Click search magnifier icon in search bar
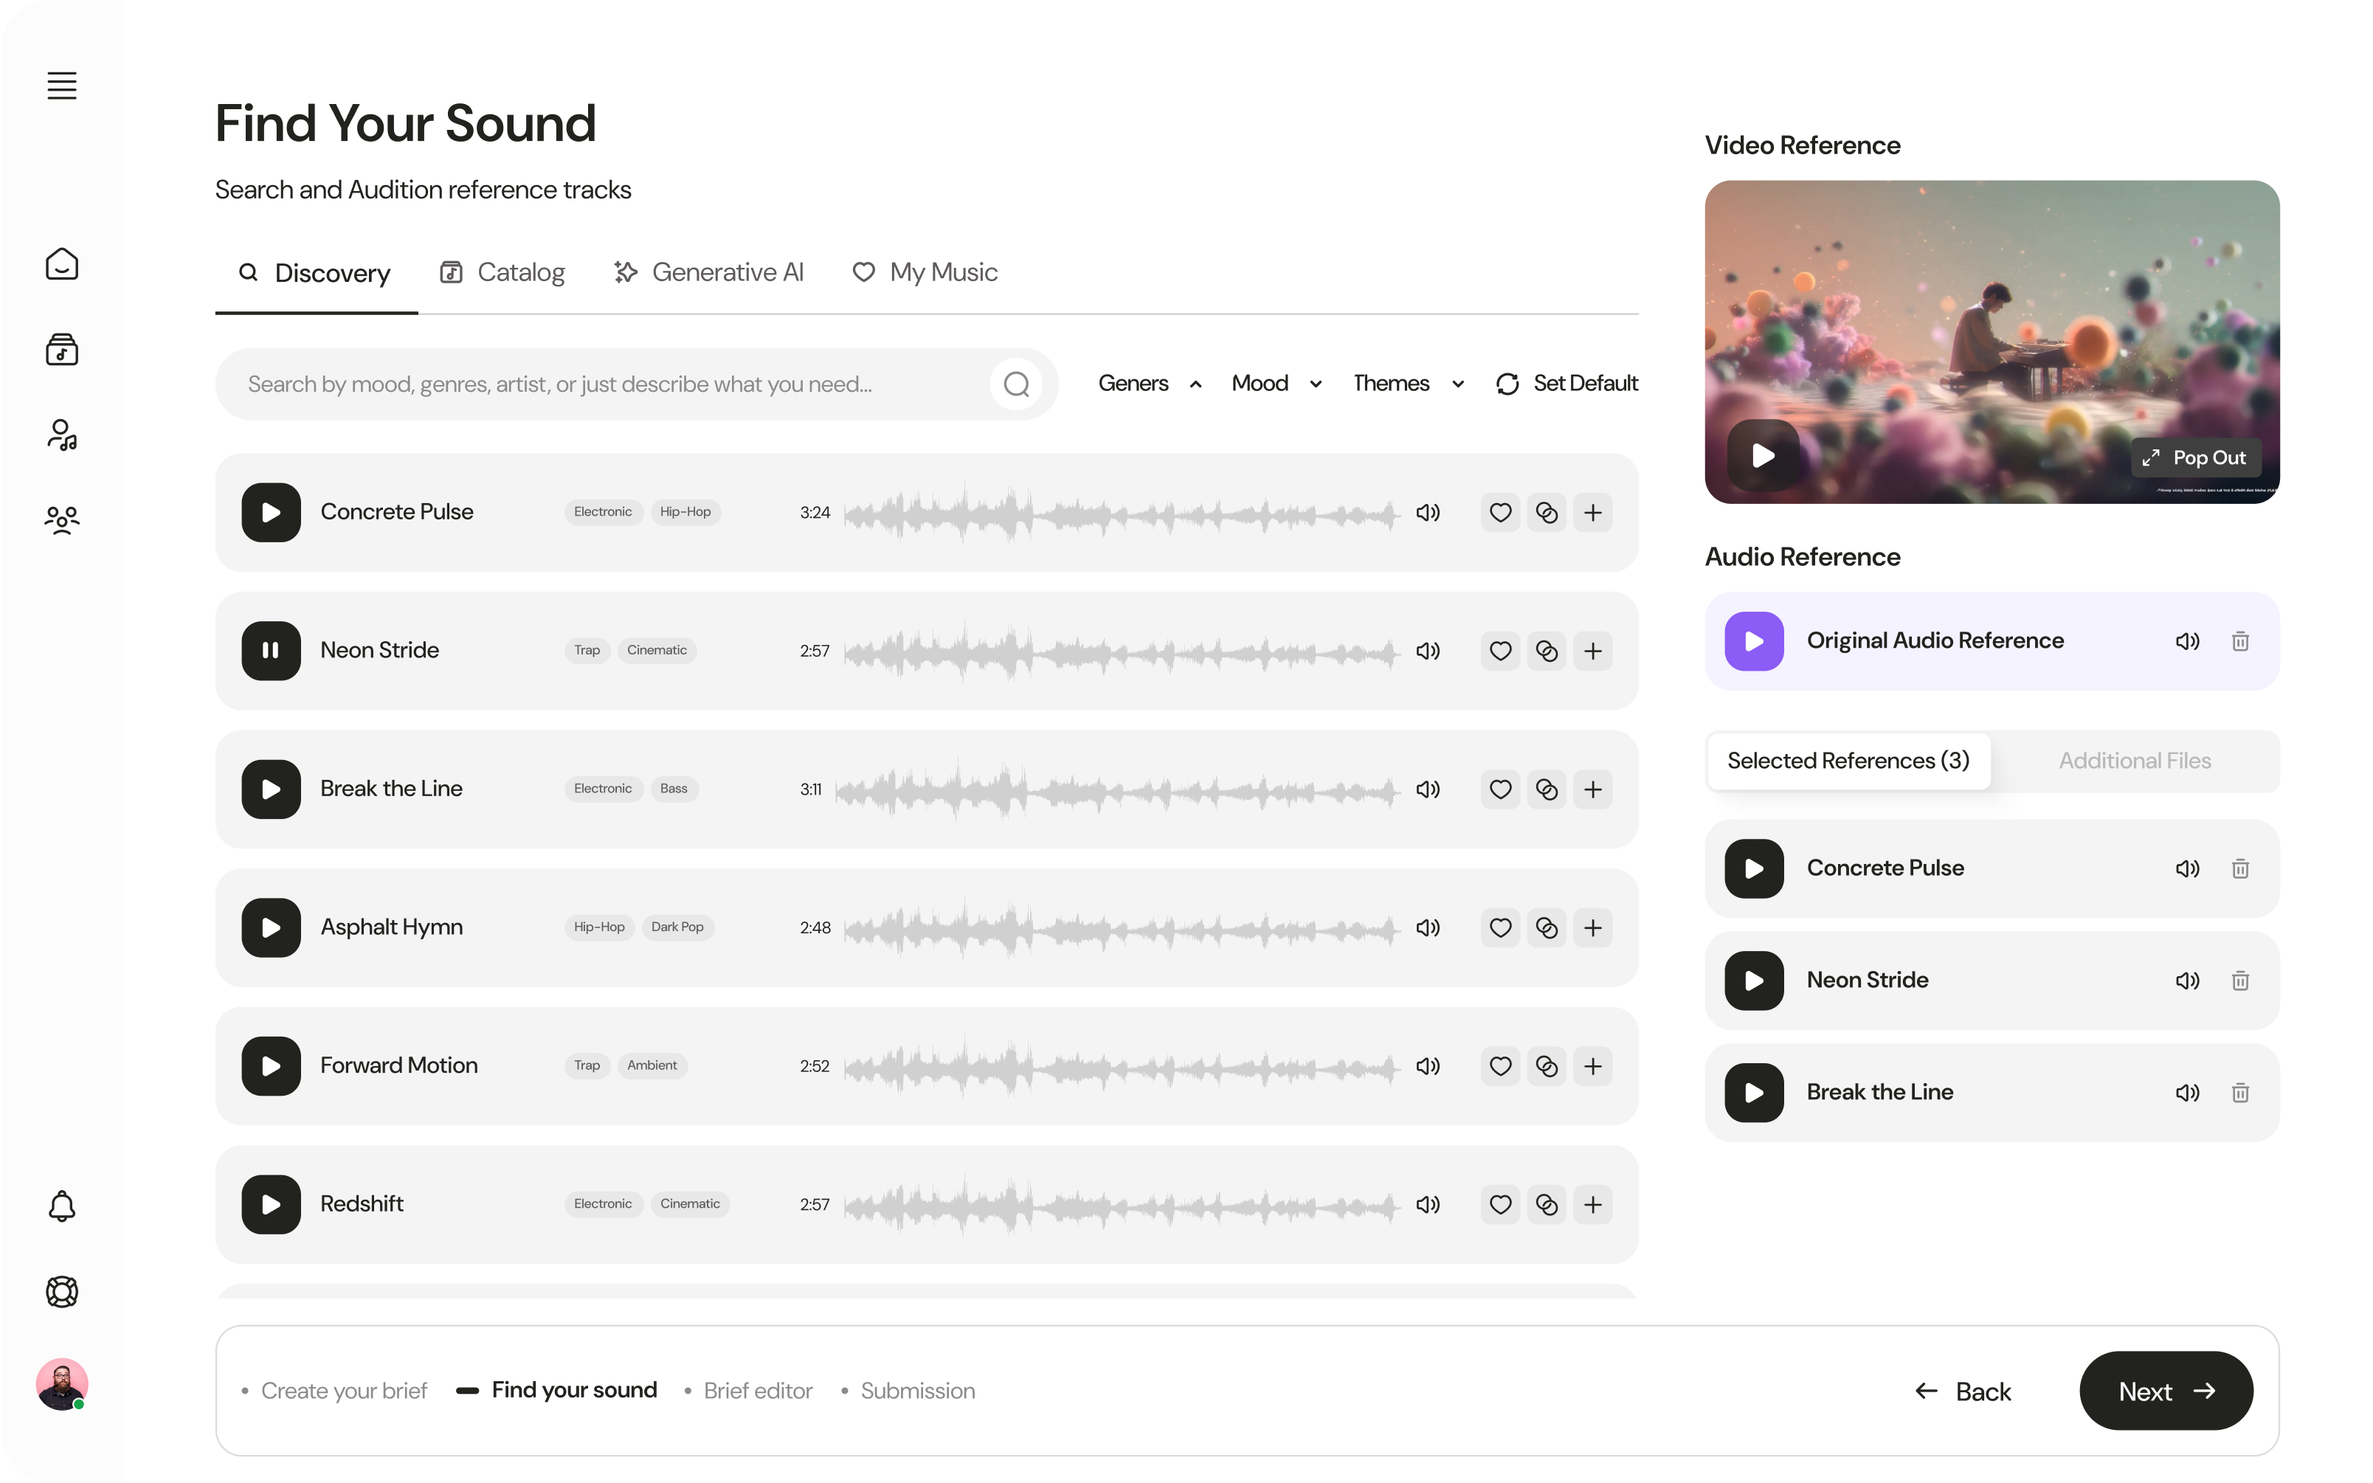This screenshot has height=1483, width=2373. tap(1016, 384)
